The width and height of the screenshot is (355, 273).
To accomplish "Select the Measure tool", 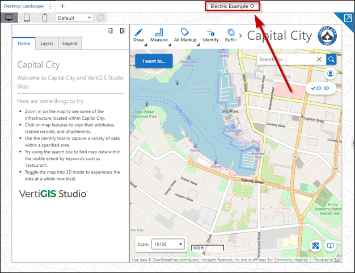I will coord(159,35).
